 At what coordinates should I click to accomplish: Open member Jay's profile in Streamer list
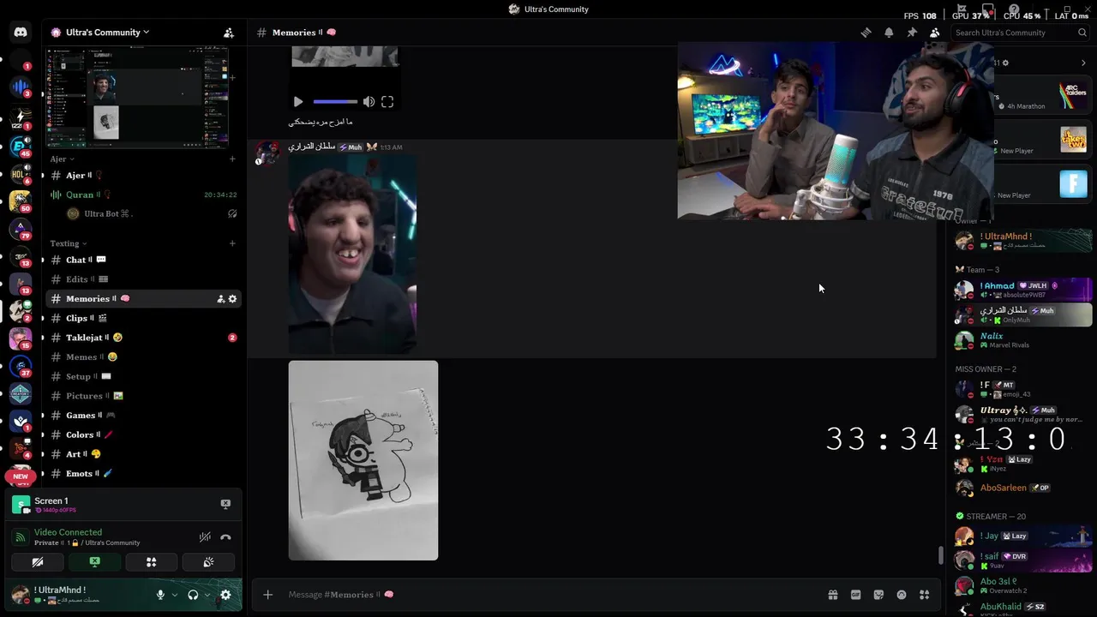pos(1022,536)
